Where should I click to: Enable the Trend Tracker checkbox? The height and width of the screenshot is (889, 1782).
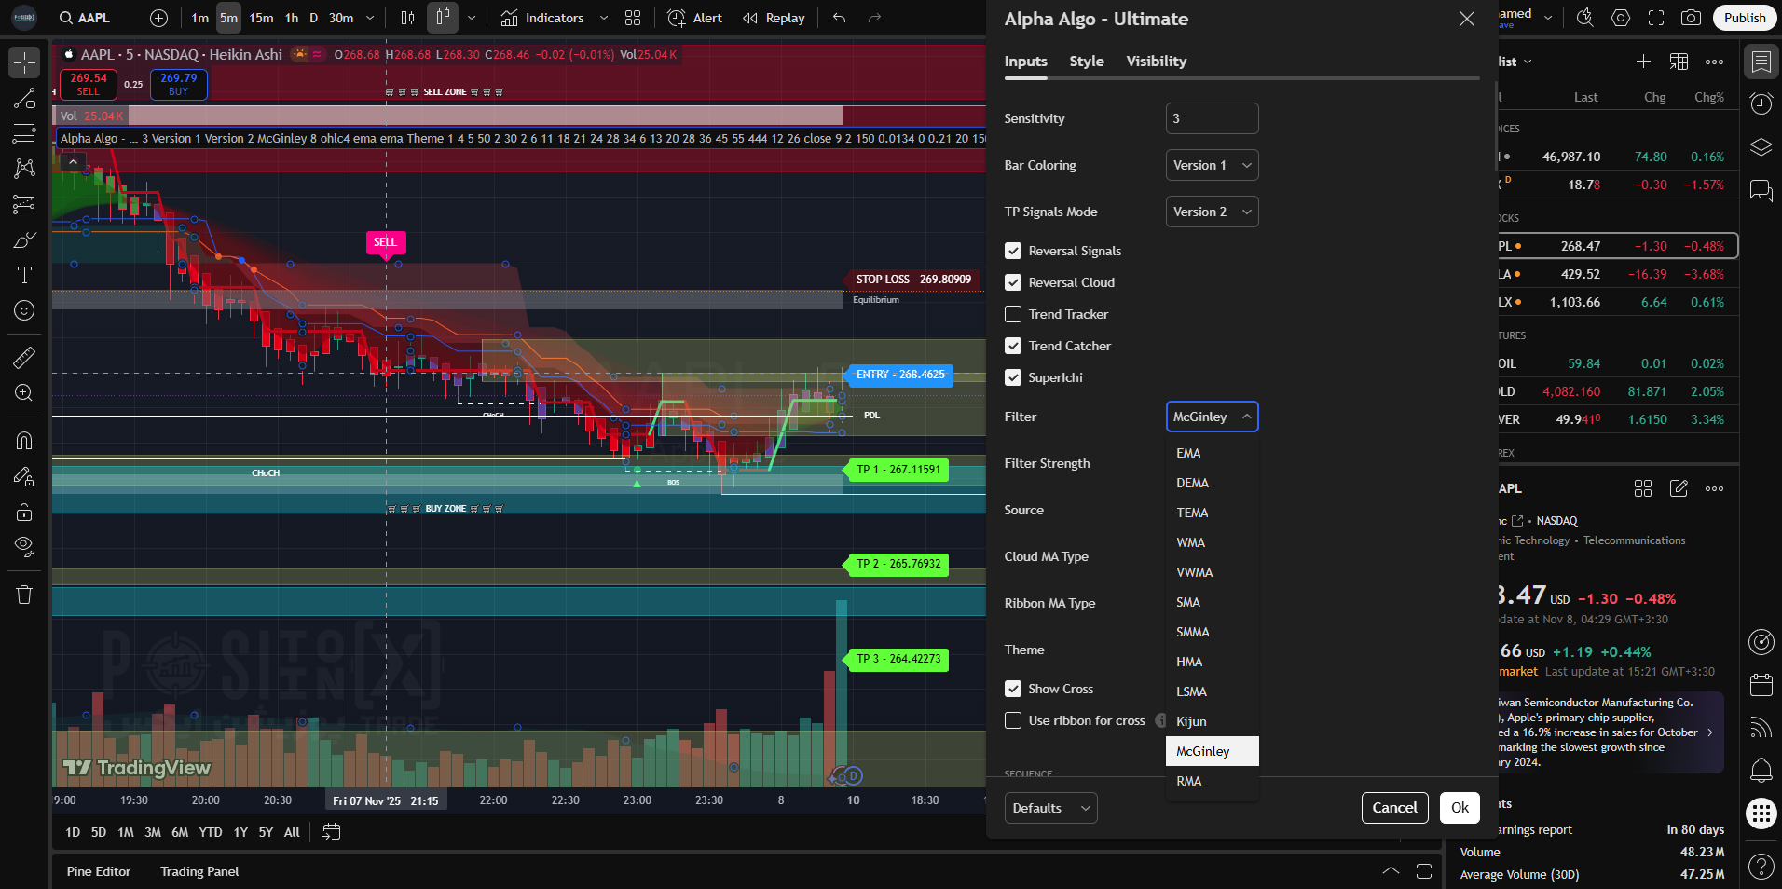(1013, 314)
